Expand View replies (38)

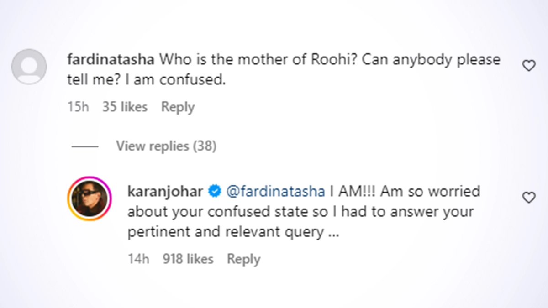166,146
